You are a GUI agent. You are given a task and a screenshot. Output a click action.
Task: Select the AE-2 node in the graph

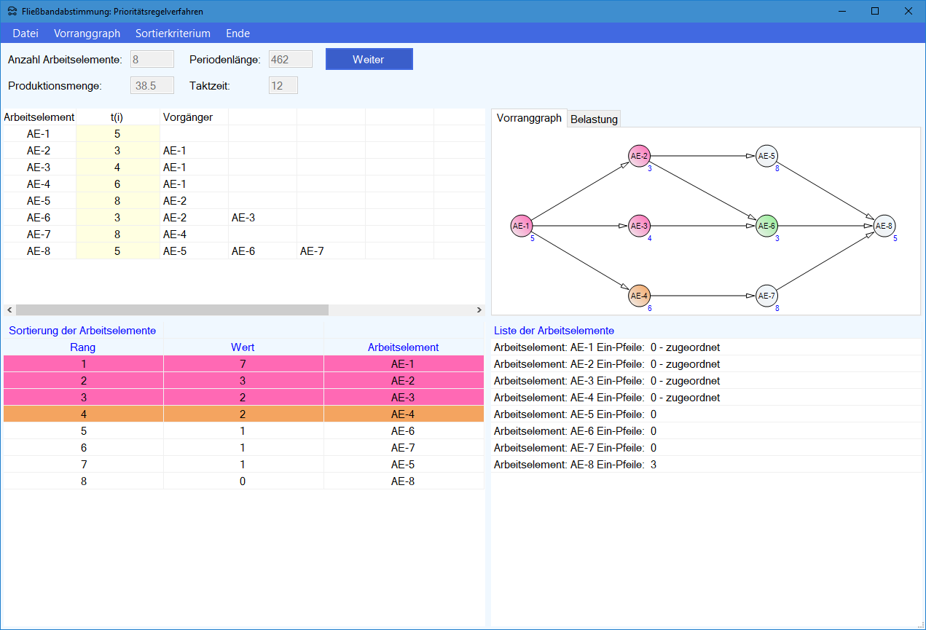[x=639, y=156]
